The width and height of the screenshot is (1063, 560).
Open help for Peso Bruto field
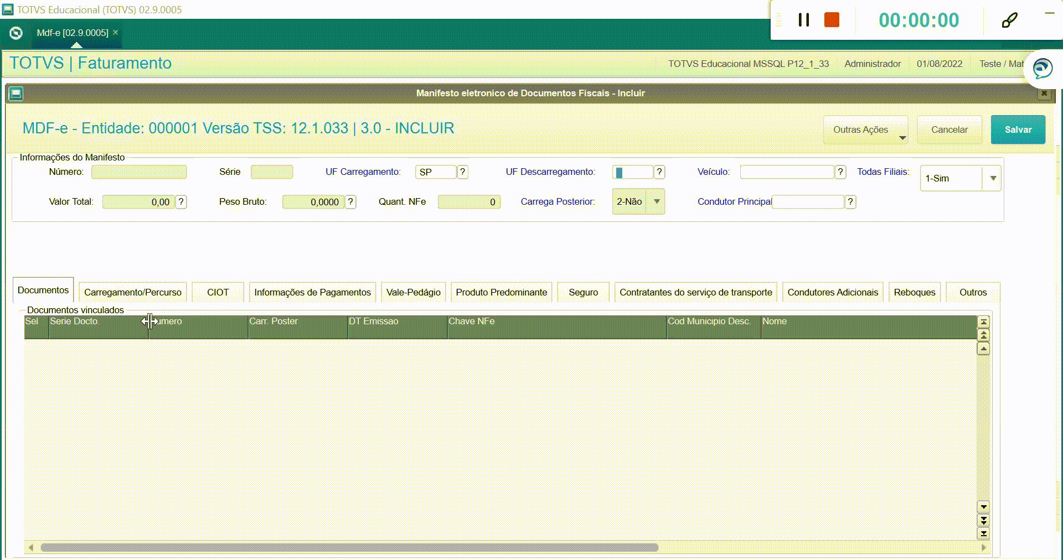[350, 202]
